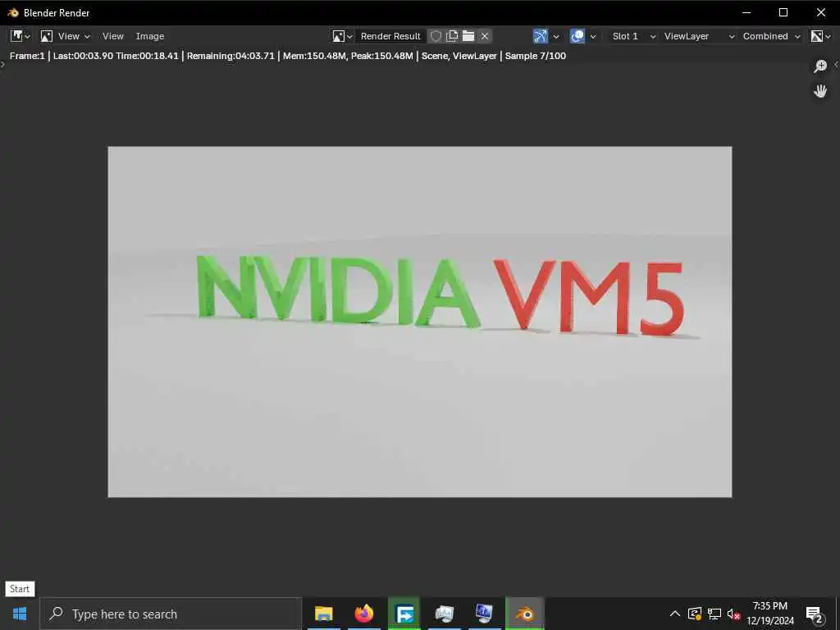Click the pan hand gizmo
This screenshot has height=630, width=840.
(820, 91)
